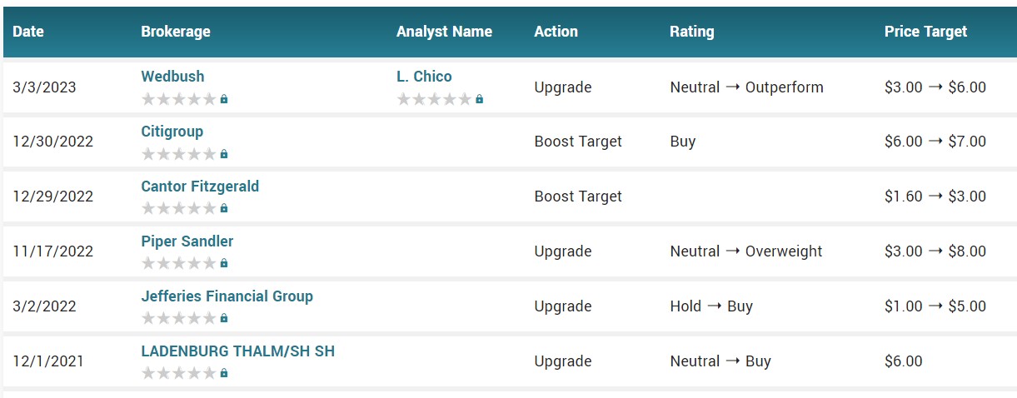Open the Wedbush brokerage link

(x=172, y=77)
